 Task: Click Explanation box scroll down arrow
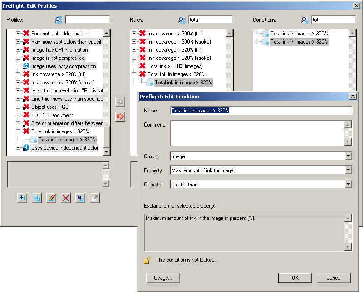(x=348, y=247)
